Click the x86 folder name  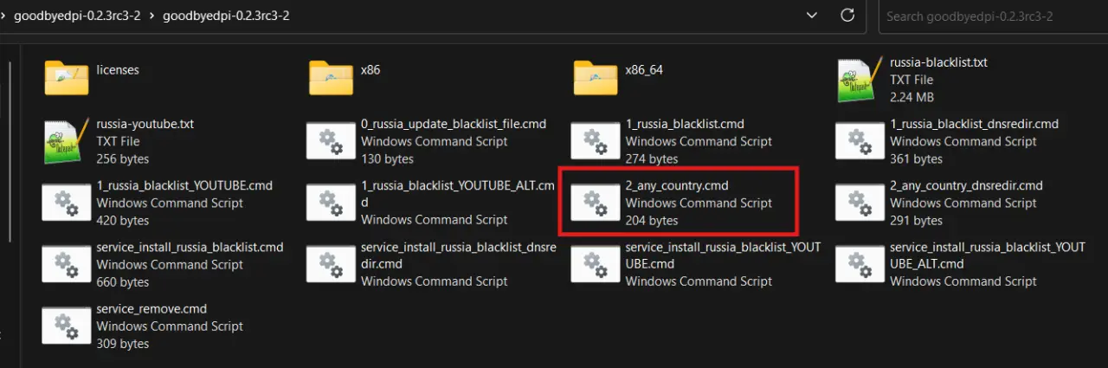[370, 69]
